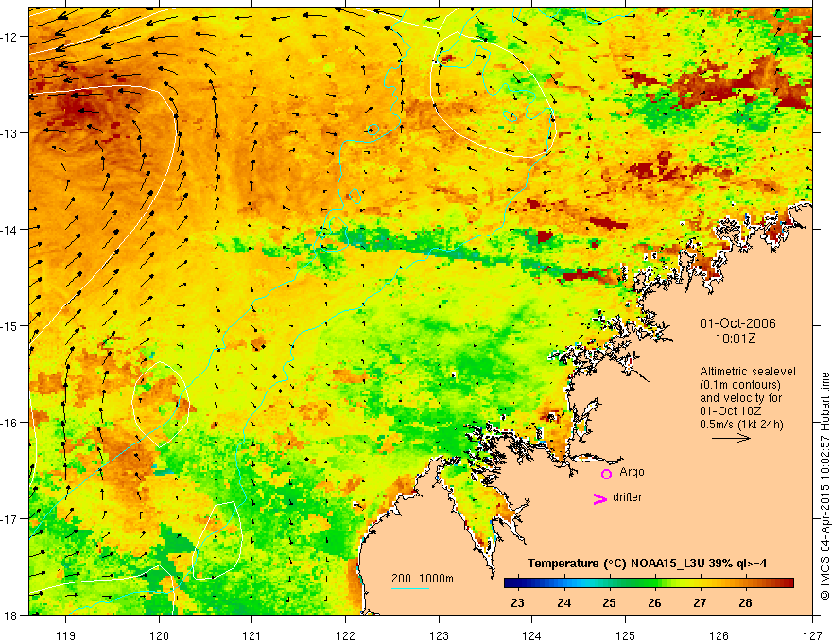The image size is (832, 643).
Task: Click the 'Altimetric sealevel' legend text
Action: pyautogui.click(x=748, y=372)
